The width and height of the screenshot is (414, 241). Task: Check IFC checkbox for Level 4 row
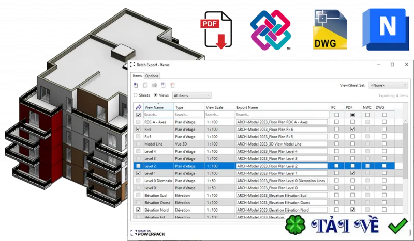tap(336, 151)
